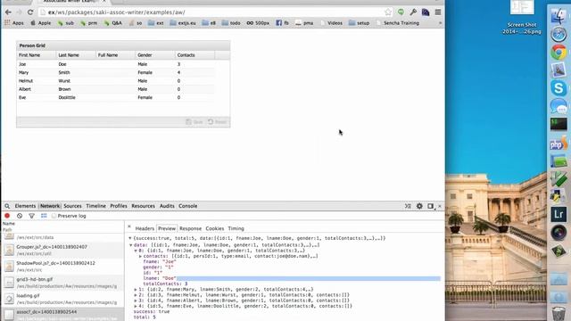Enable the Preserve log checkbox
The image size is (571, 321).
(54, 216)
